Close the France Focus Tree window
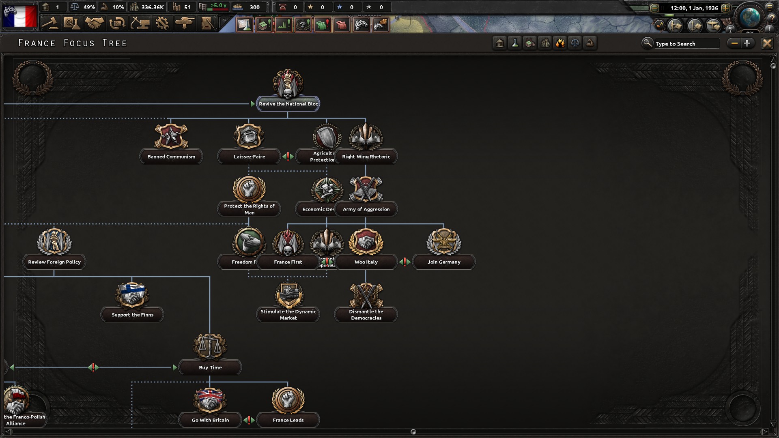This screenshot has width=779, height=438. click(x=767, y=43)
